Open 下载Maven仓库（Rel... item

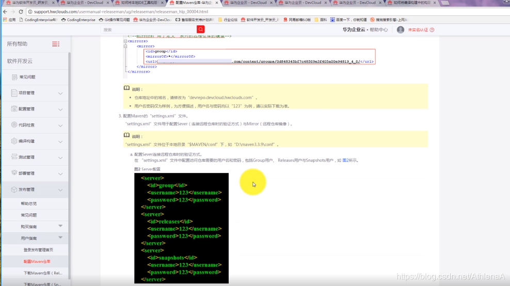43,273
